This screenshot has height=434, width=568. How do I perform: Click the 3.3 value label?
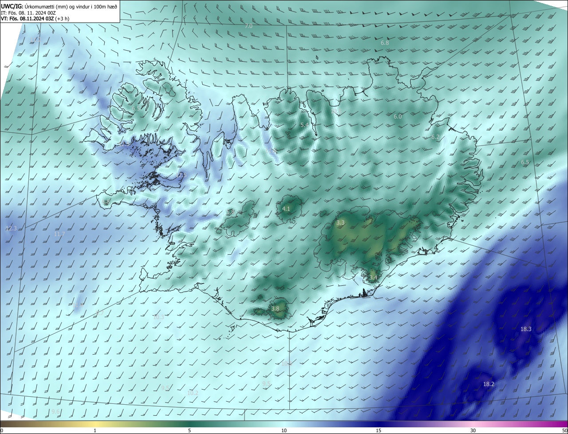(340, 223)
